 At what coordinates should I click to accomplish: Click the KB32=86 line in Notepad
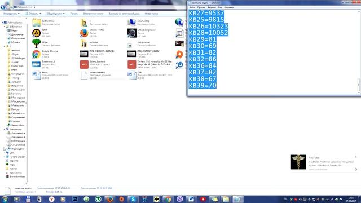coord(202,59)
